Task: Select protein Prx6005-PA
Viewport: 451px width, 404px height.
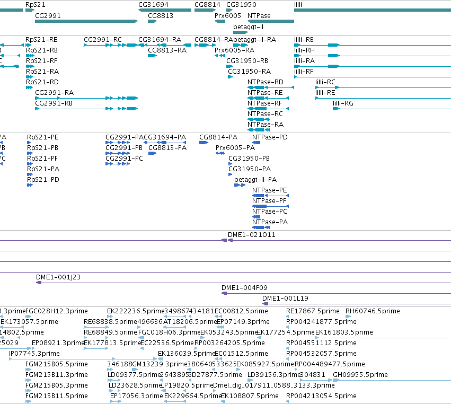Action: (x=220, y=153)
